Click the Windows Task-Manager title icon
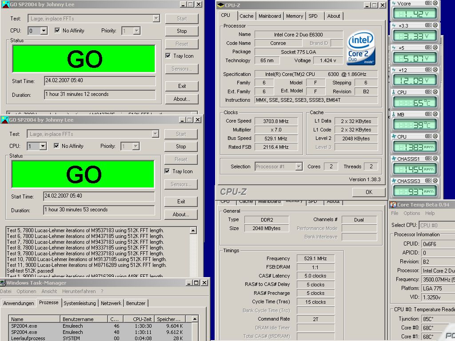This screenshot has width=455, height=341. pos(3,282)
